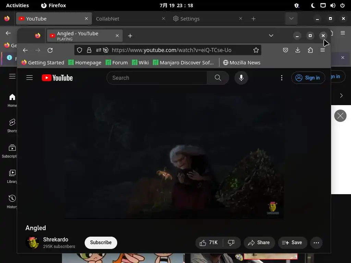Bookmark this page with the star icon
The image size is (351, 263).
(256, 50)
